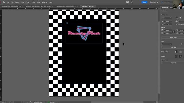184x103 pixels.
Task: Toggle rulers visibility icon in Rulers & Grids
Action: coord(176,52)
